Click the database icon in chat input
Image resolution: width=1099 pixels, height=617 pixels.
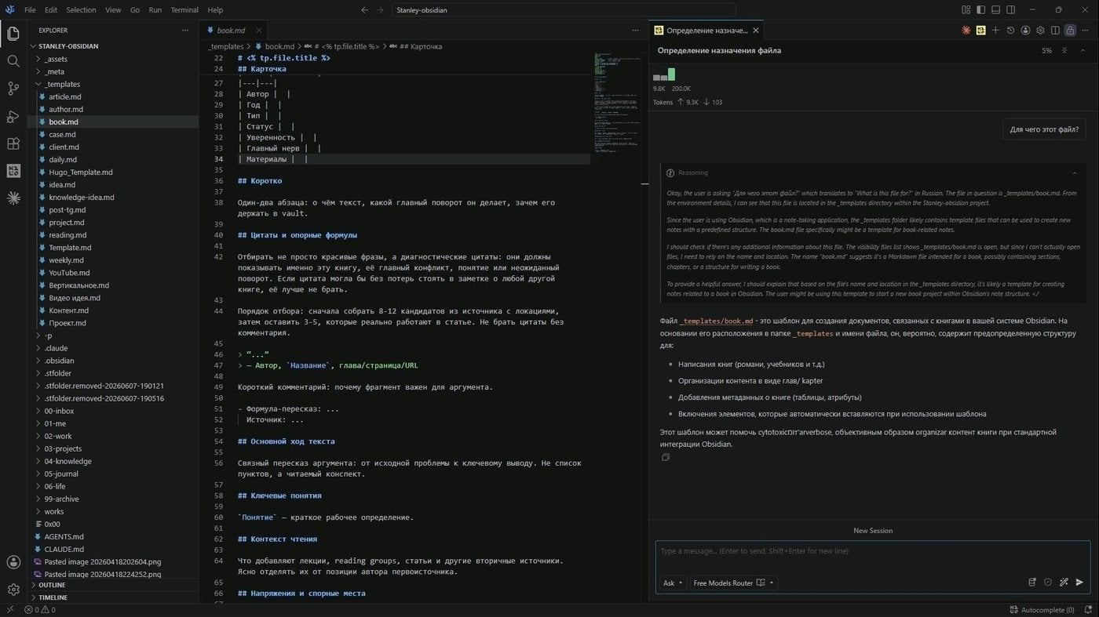click(1032, 583)
